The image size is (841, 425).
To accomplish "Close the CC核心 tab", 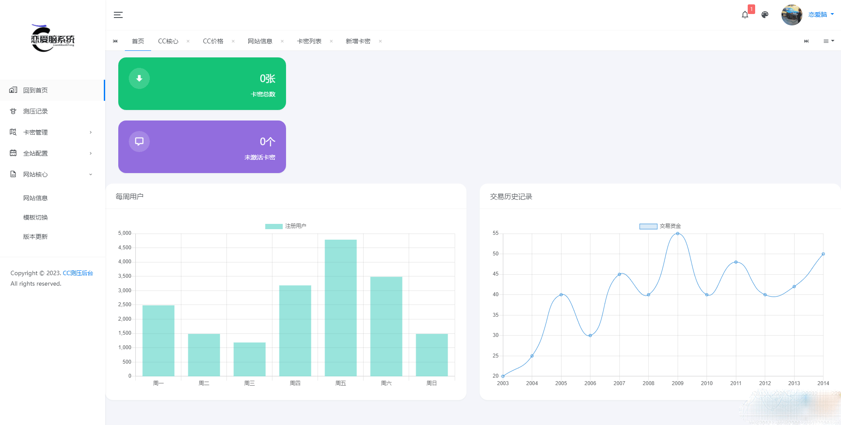I will [x=188, y=41].
